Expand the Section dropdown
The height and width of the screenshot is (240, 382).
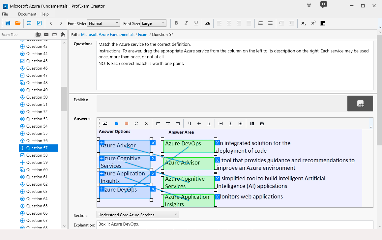click(138, 215)
